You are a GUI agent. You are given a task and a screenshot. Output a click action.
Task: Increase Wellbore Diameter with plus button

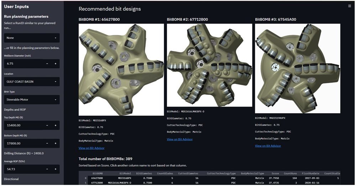(x=55, y=64)
